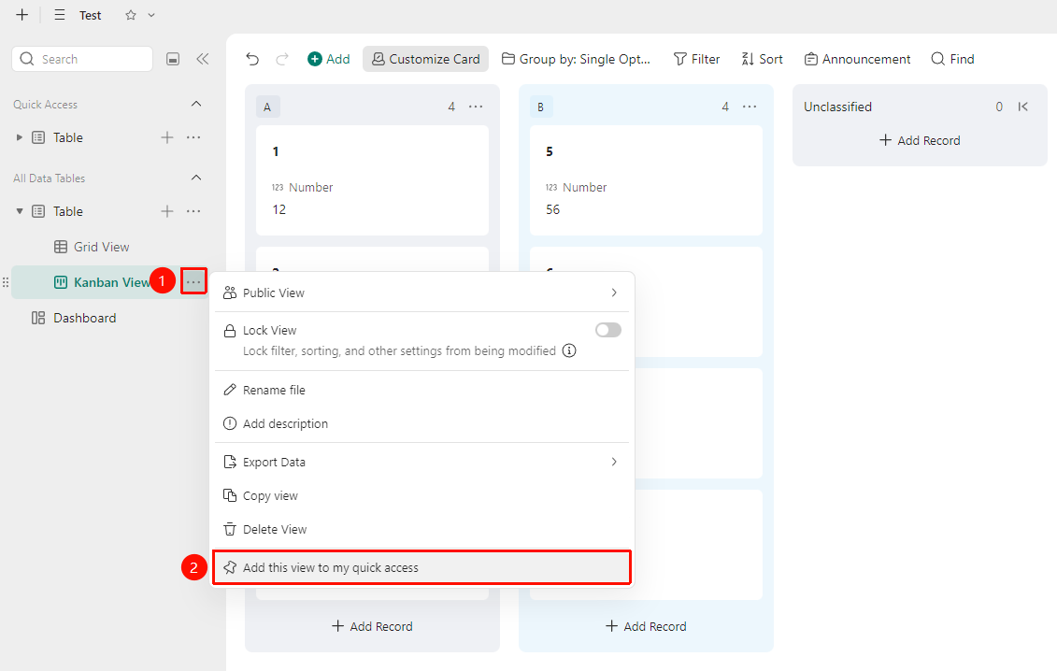1057x671 pixels.
Task: Click the Redo arrow
Action: tap(282, 60)
